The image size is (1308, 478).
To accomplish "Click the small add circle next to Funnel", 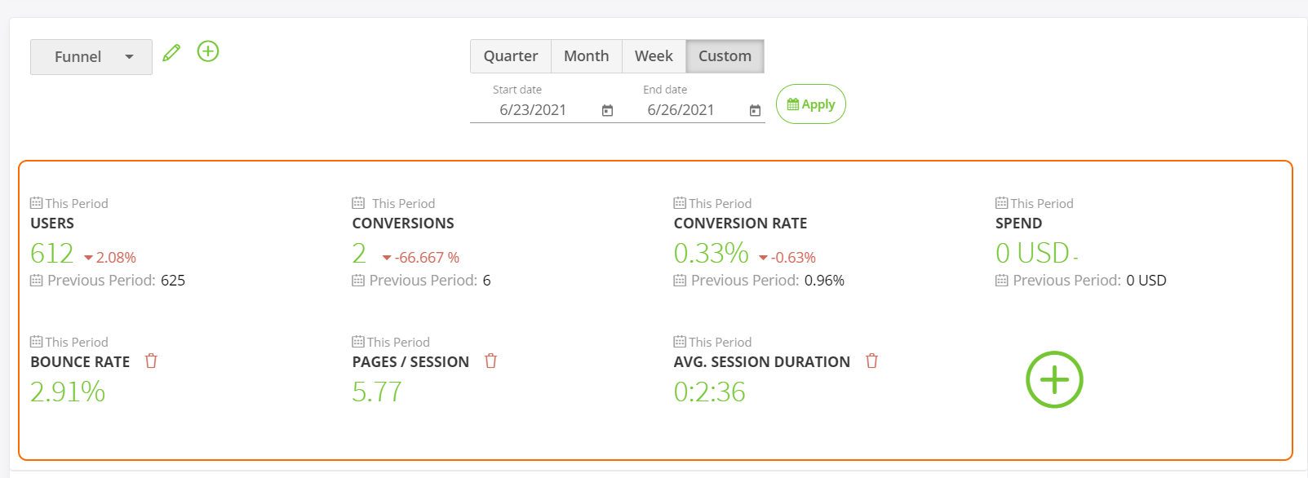I will tap(208, 52).
